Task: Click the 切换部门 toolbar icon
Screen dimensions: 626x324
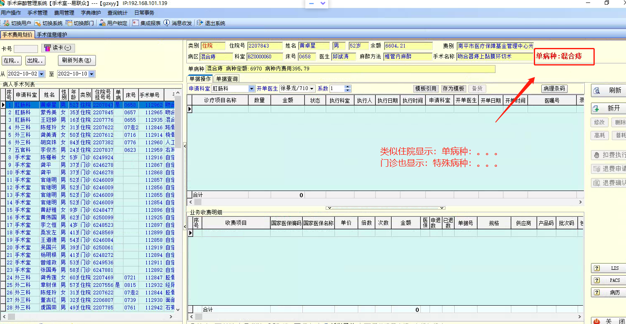Action: pyautogui.click(x=80, y=23)
